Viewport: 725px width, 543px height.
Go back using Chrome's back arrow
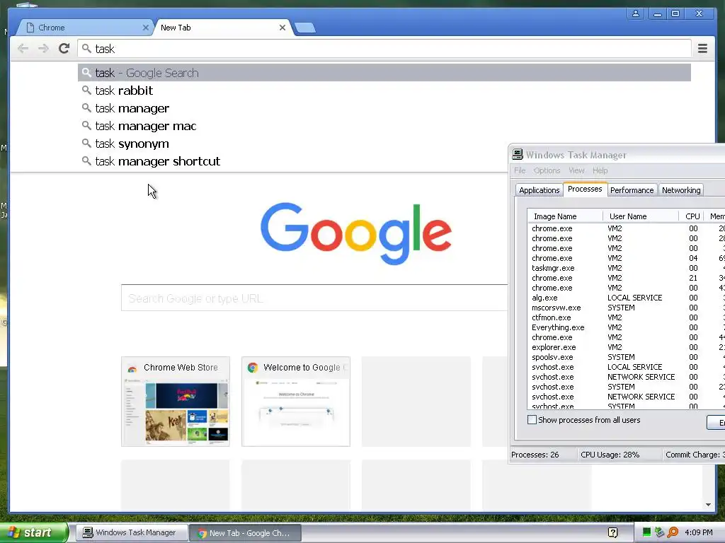(23, 49)
